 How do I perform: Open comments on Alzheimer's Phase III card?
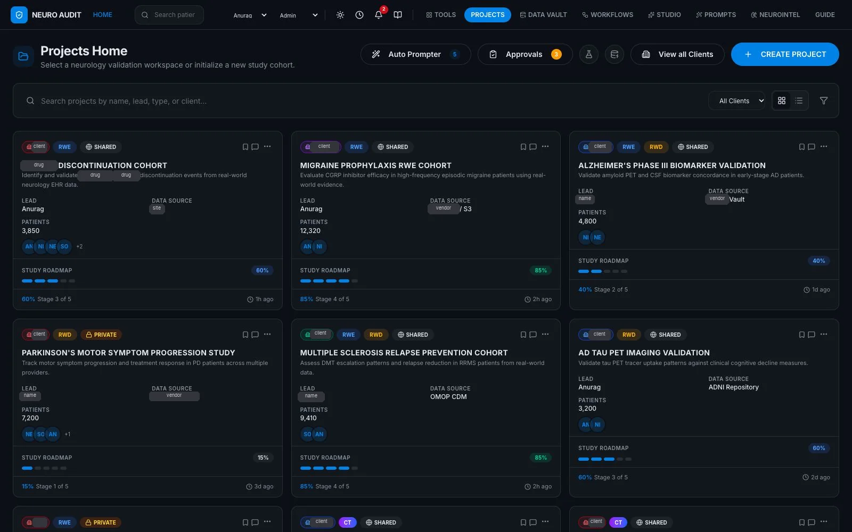[x=812, y=147]
